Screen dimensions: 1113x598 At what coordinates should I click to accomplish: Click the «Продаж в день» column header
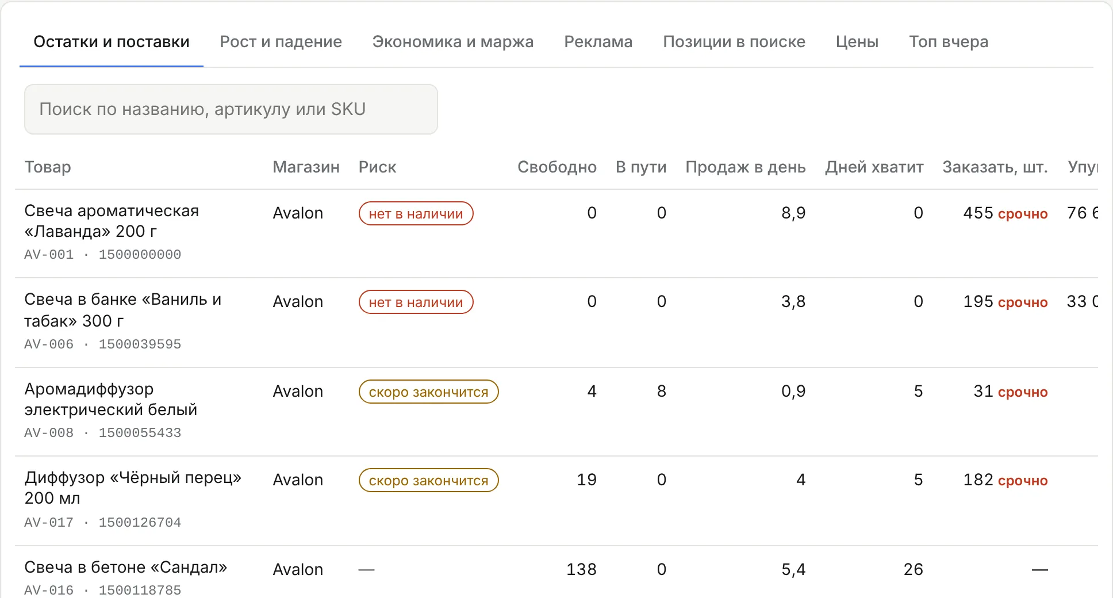(x=745, y=167)
